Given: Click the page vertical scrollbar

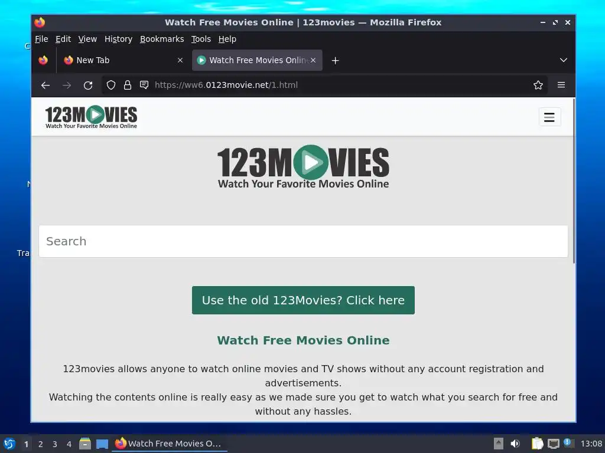Looking at the screenshot, I should pyautogui.click(x=574, y=181).
